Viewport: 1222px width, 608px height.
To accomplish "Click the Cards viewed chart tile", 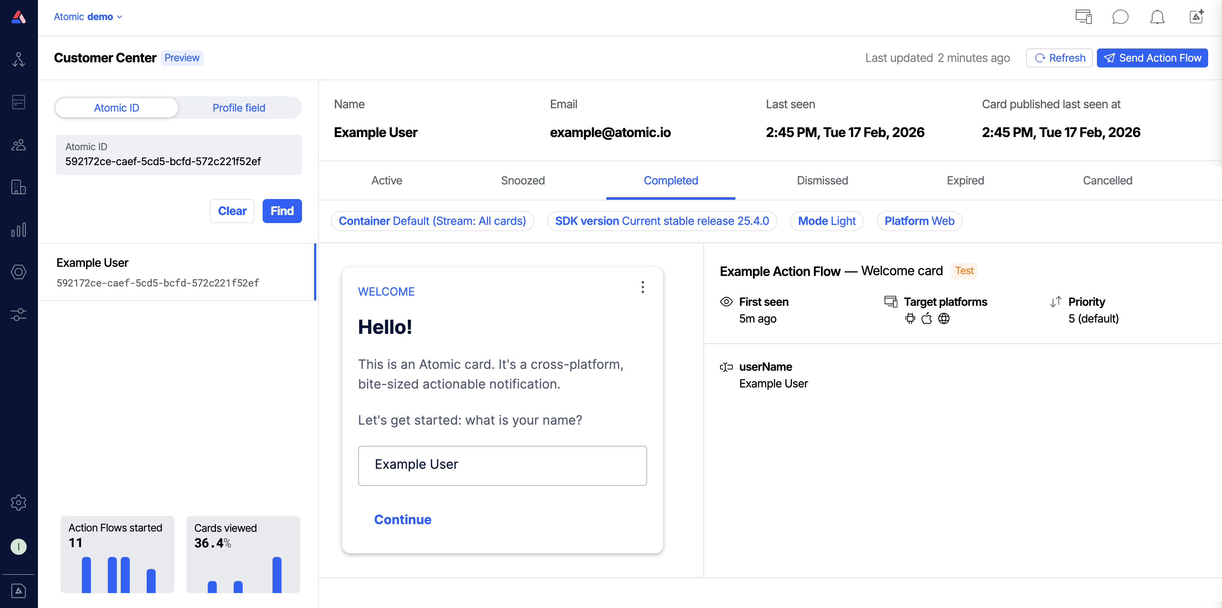I will pos(243,554).
